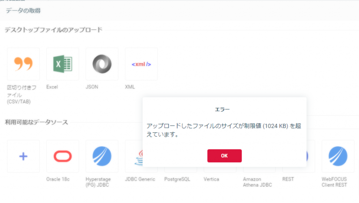Viewport: 359px width, 203px height.
Task: Choose the Excel upload icon
Action: click(x=63, y=64)
